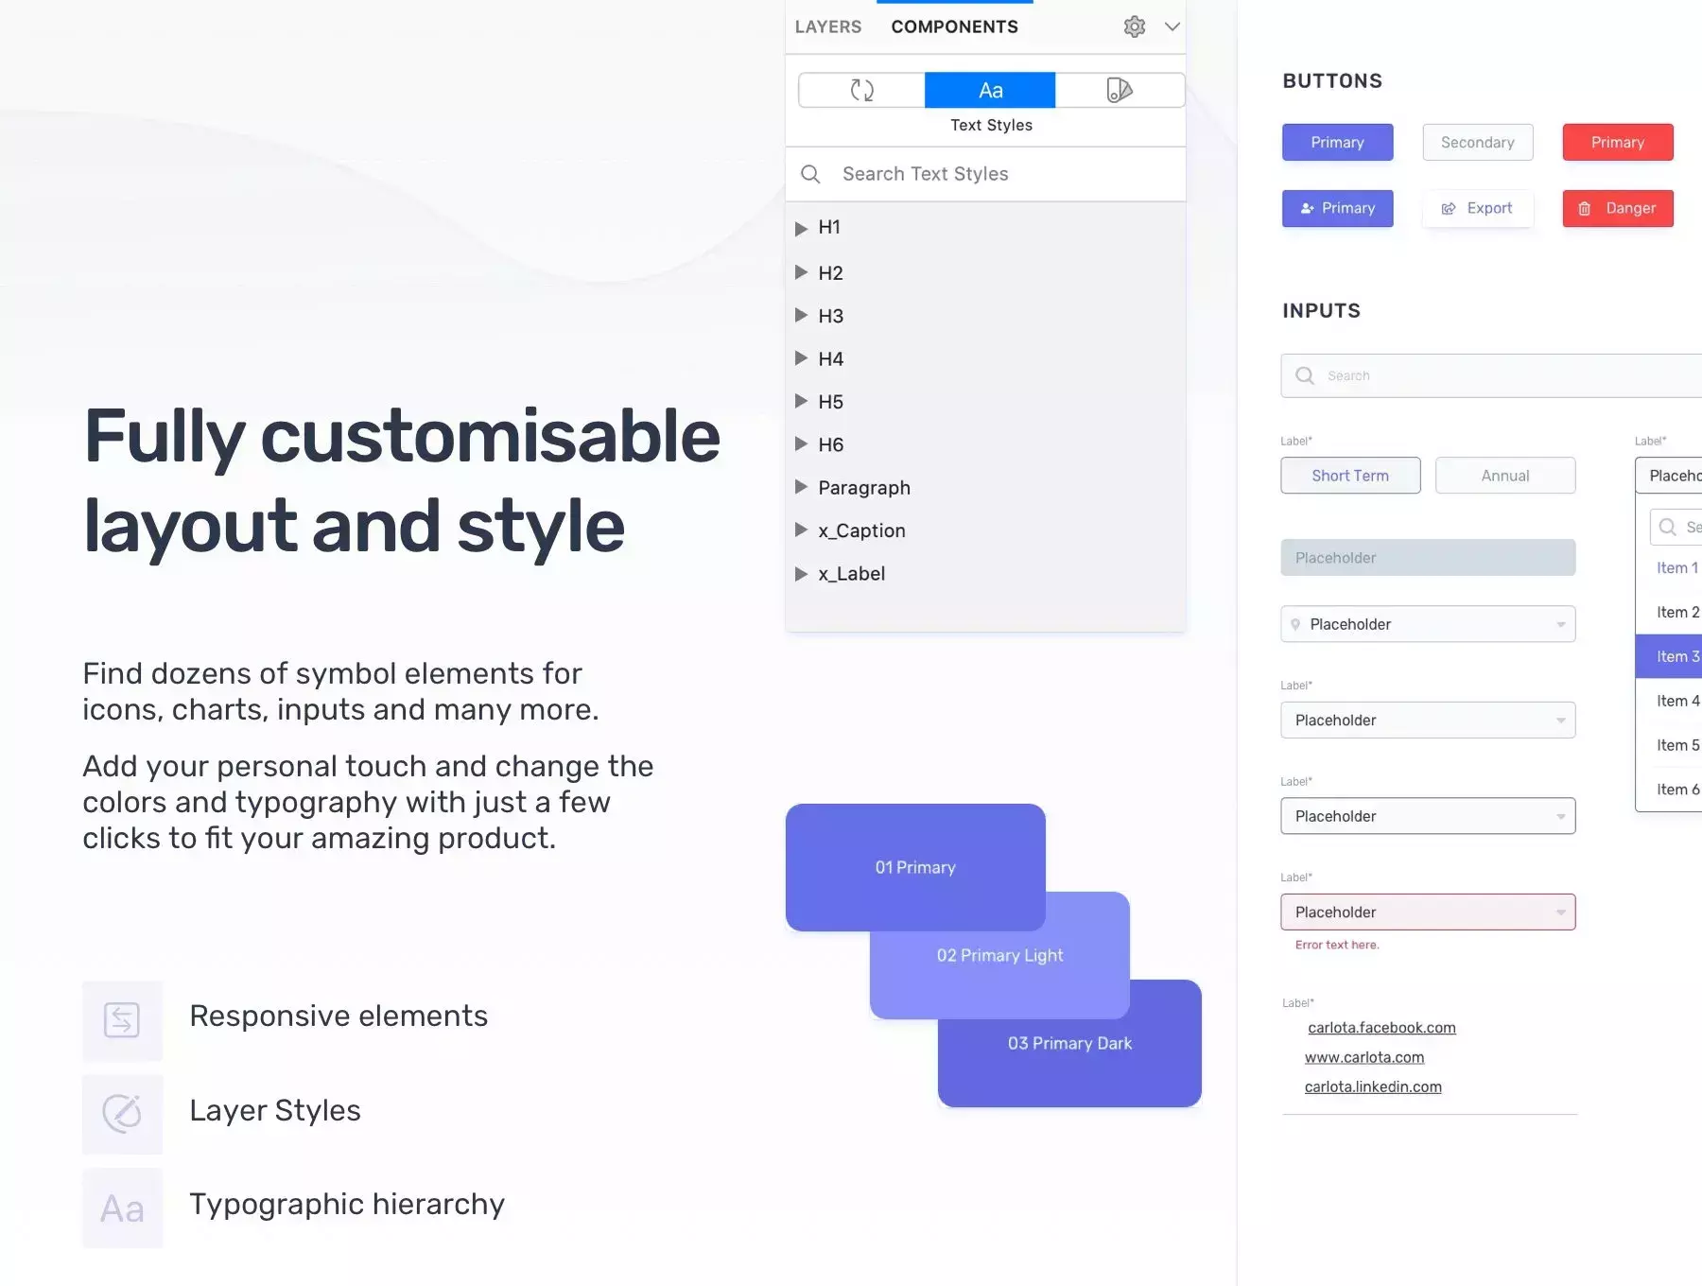Click the greyed disabled Placeholder field

point(1428,558)
